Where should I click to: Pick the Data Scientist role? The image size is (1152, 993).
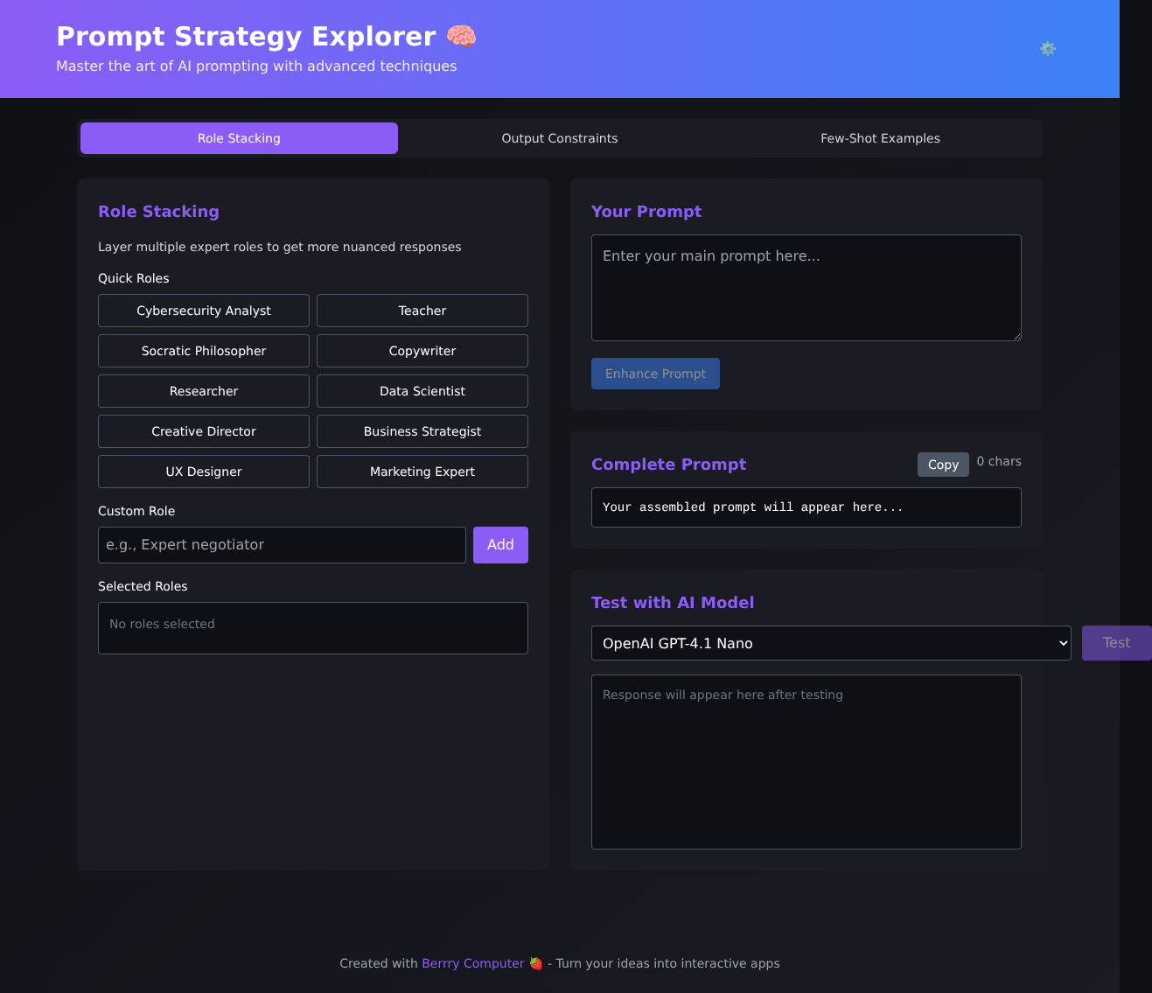pos(422,390)
